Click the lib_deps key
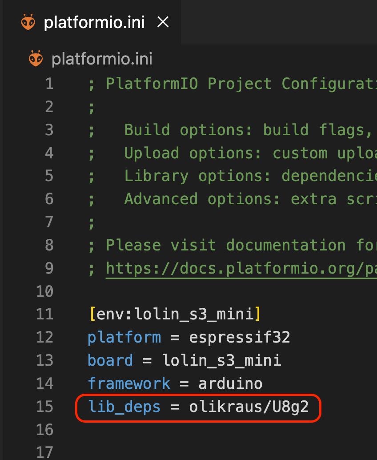 [124, 407]
